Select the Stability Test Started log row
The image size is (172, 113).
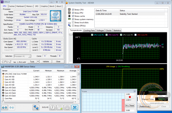click(130, 14)
